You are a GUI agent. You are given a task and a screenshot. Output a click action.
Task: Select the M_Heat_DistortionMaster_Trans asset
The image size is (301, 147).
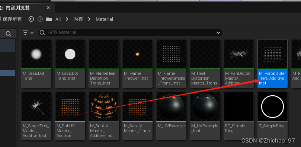coord(205,64)
